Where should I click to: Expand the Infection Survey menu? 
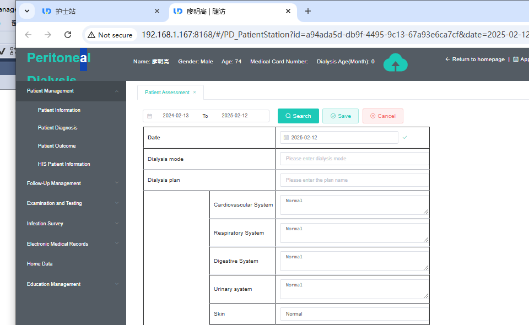coord(71,224)
